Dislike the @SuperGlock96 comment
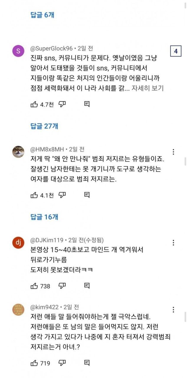The image size is (189, 378). (x=62, y=104)
